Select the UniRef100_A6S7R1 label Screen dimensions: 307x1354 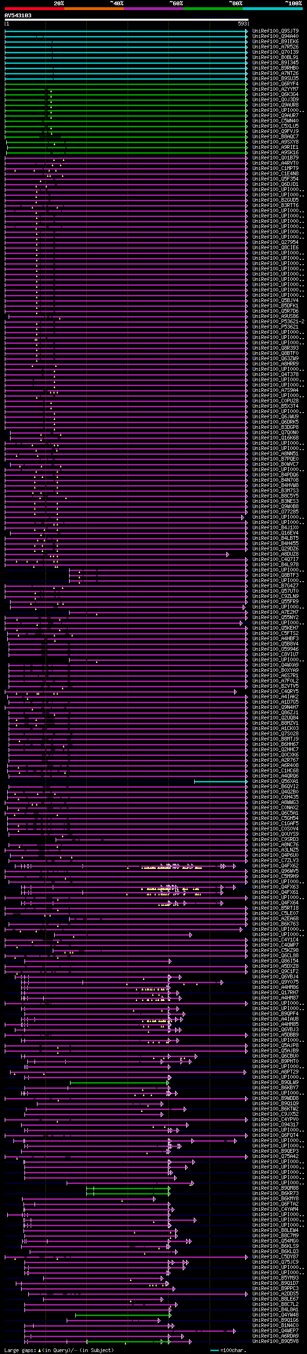pos(275,675)
